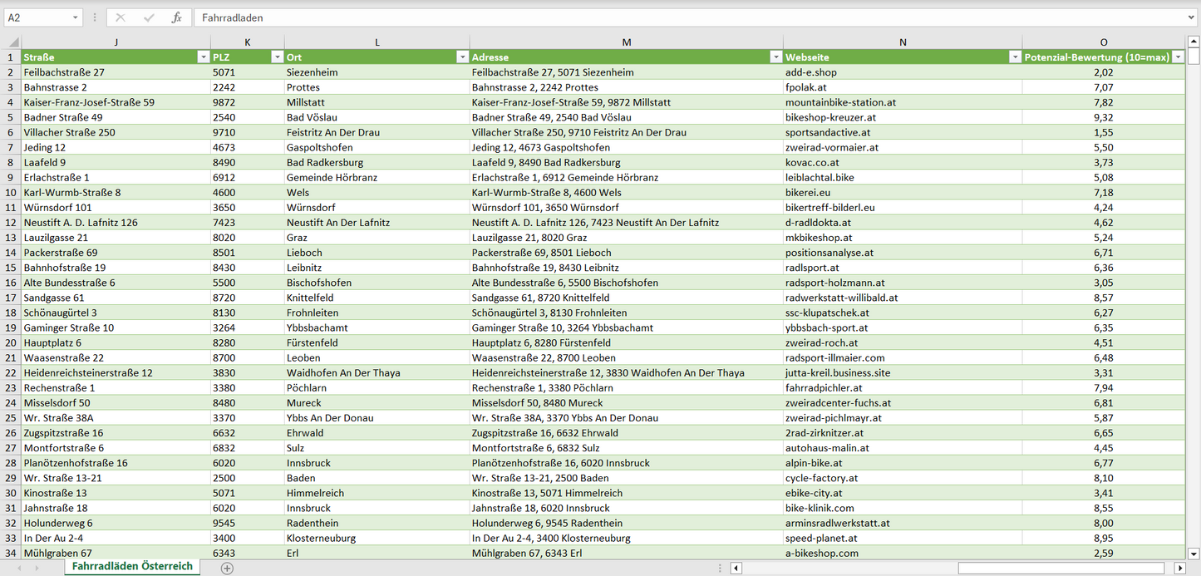Open the Straße column filter dropdown
This screenshot has width=1201, height=576.
click(x=203, y=57)
